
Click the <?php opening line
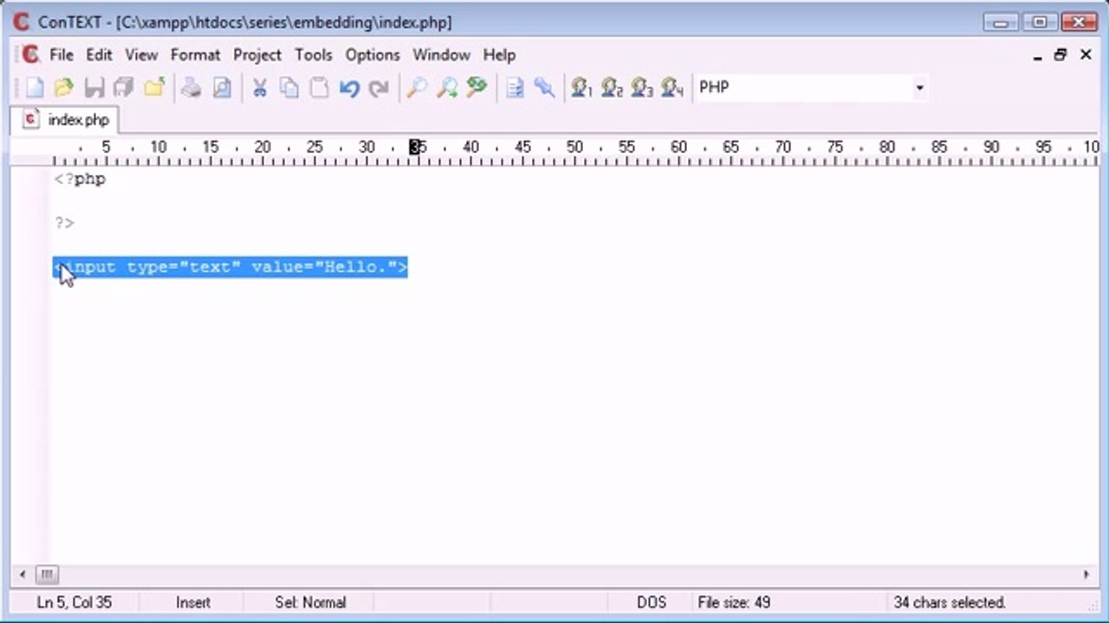pos(80,179)
